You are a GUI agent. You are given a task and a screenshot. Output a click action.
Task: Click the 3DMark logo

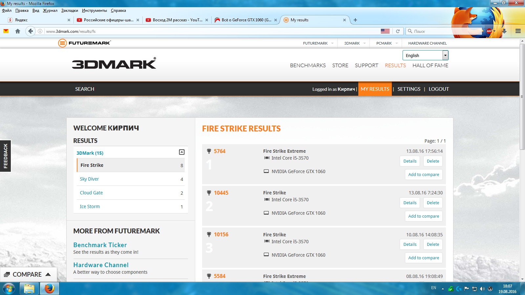(114, 64)
